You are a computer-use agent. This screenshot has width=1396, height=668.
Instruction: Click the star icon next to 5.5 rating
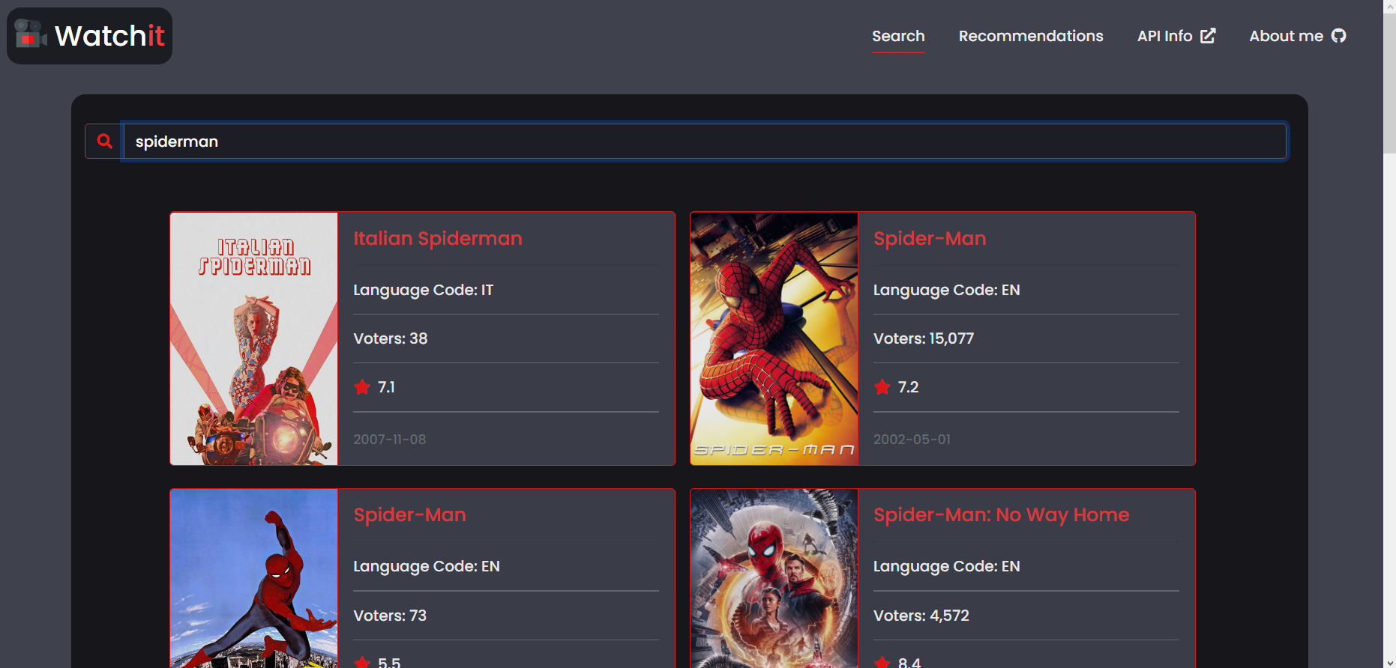(362, 662)
